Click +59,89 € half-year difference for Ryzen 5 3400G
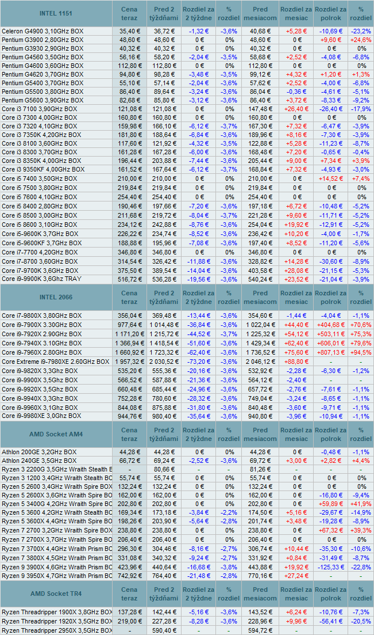This screenshot has width=374, height=635. [x=331, y=504]
